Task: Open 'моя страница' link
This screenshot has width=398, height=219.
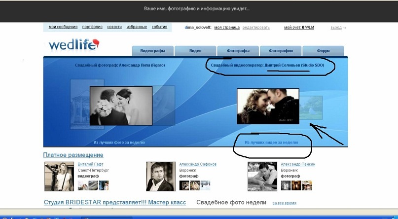Action: [226, 28]
